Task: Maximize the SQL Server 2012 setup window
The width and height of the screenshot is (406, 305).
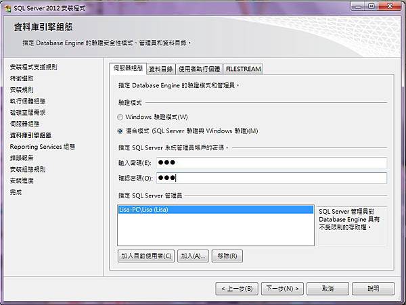Action: tap(371, 7)
